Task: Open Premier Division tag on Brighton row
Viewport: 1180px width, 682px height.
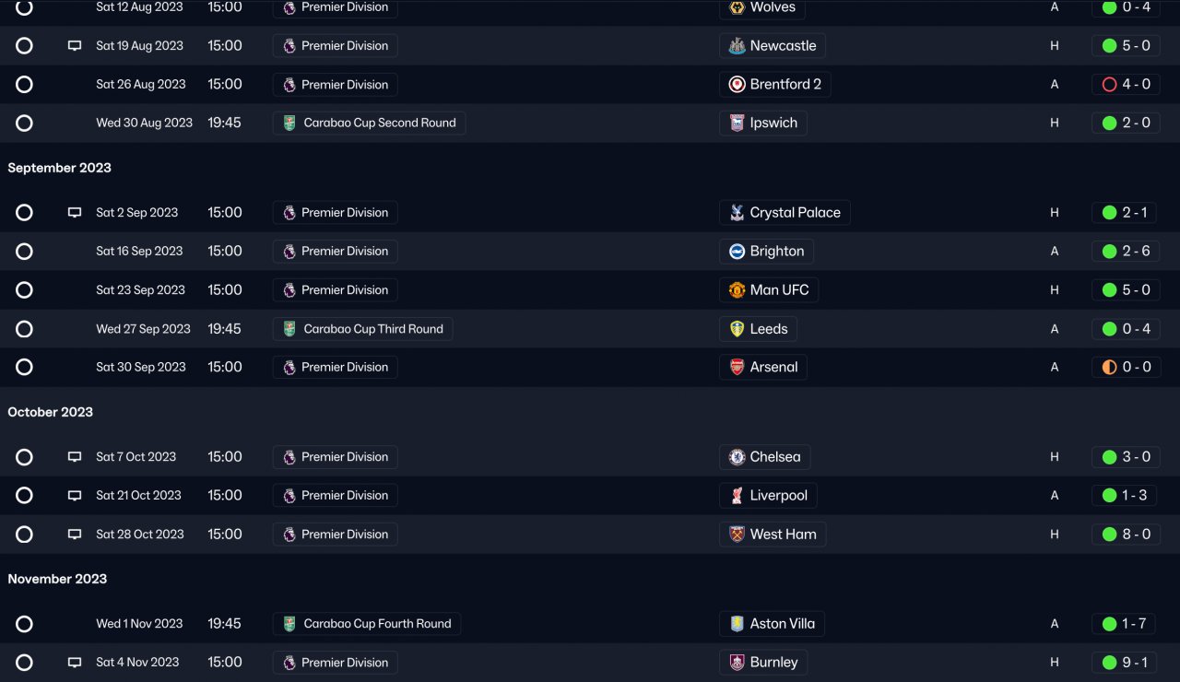Action: pyautogui.click(x=336, y=252)
